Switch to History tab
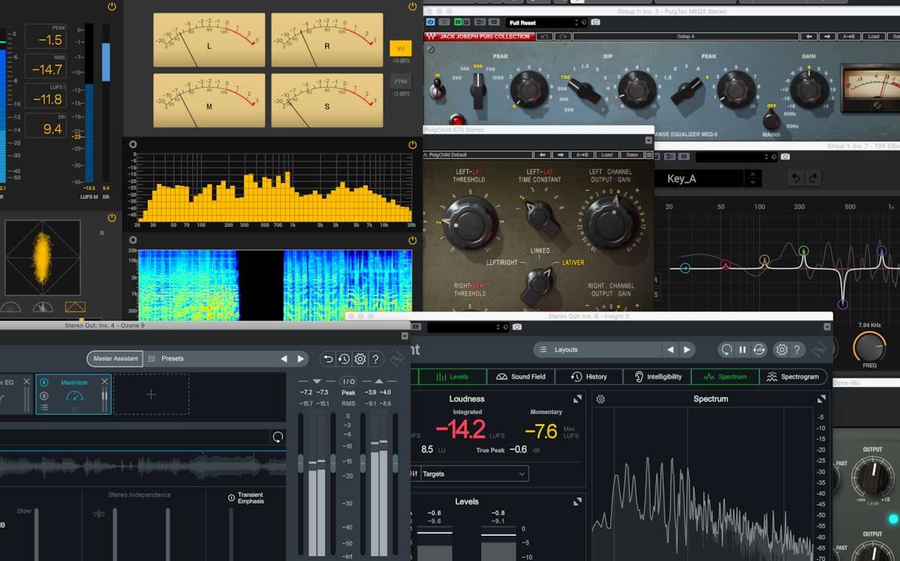The width and height of the screenshot is (900, 561). 589,377
